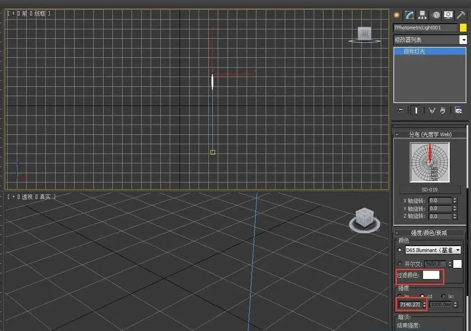Click the Kelvin color swatch
Screen dimensions: 471x331
click(x=457, y=264)
